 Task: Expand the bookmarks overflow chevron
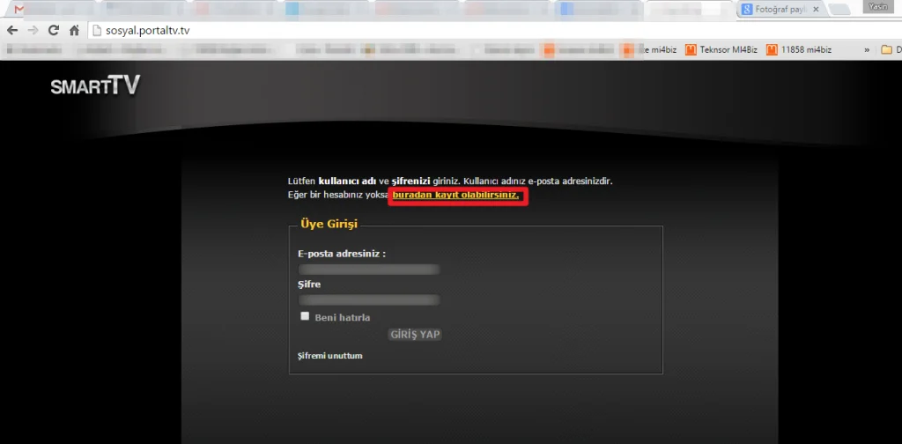point(867,50)
